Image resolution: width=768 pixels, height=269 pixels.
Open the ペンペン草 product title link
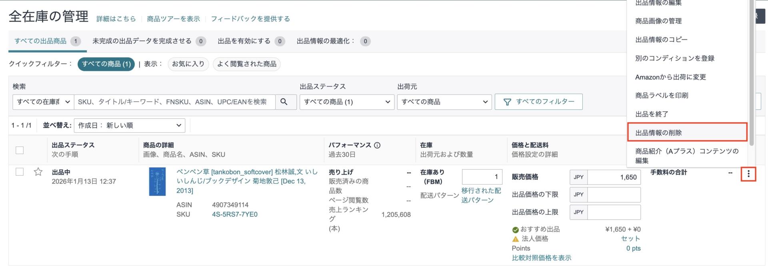(247, 181)
